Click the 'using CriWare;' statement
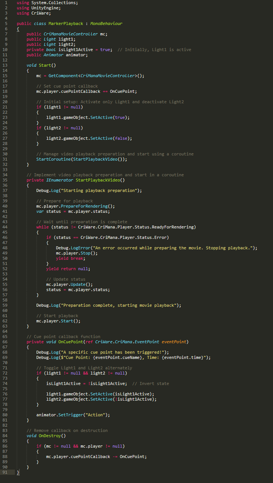 click(x=34, y=13)
